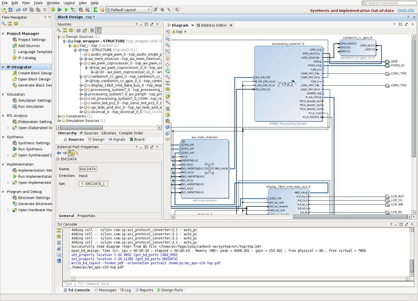This screenshot has width=418, height=301.
Task: Collapse the Synthesis section
Action: 3,137
